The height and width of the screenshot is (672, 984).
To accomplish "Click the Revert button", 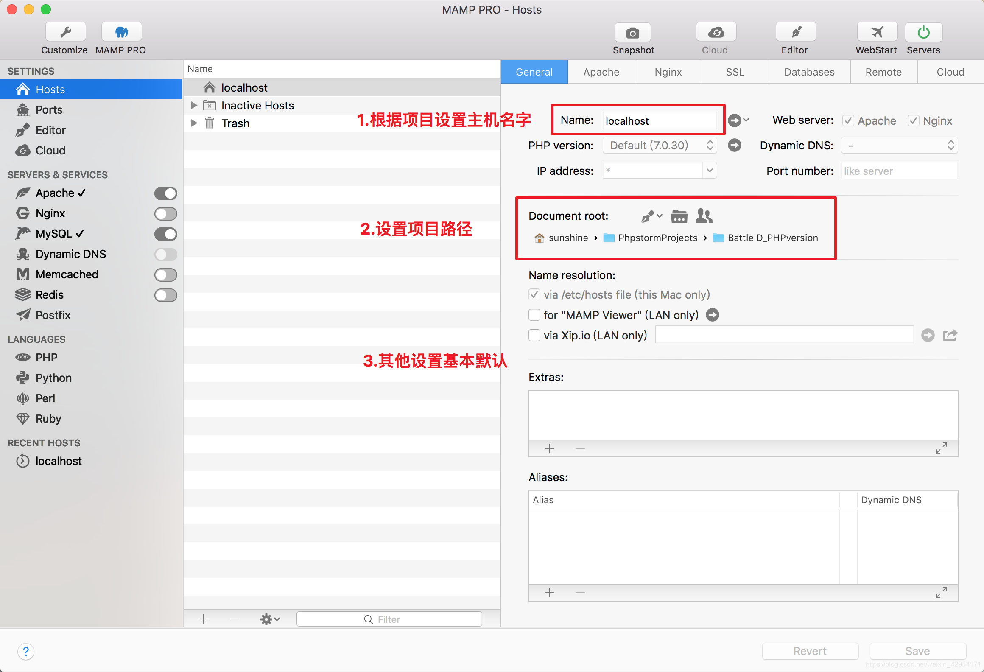I will [811, 651].
